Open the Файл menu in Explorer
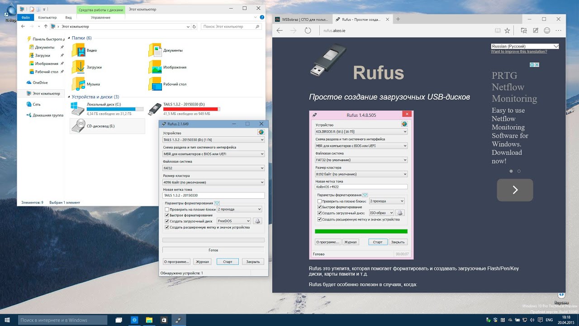Screen dimensions: 579x326 click(25, 18)
